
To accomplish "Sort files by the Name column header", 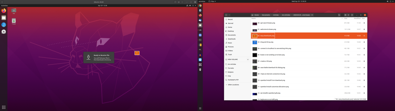I will [x=297, y=18].
